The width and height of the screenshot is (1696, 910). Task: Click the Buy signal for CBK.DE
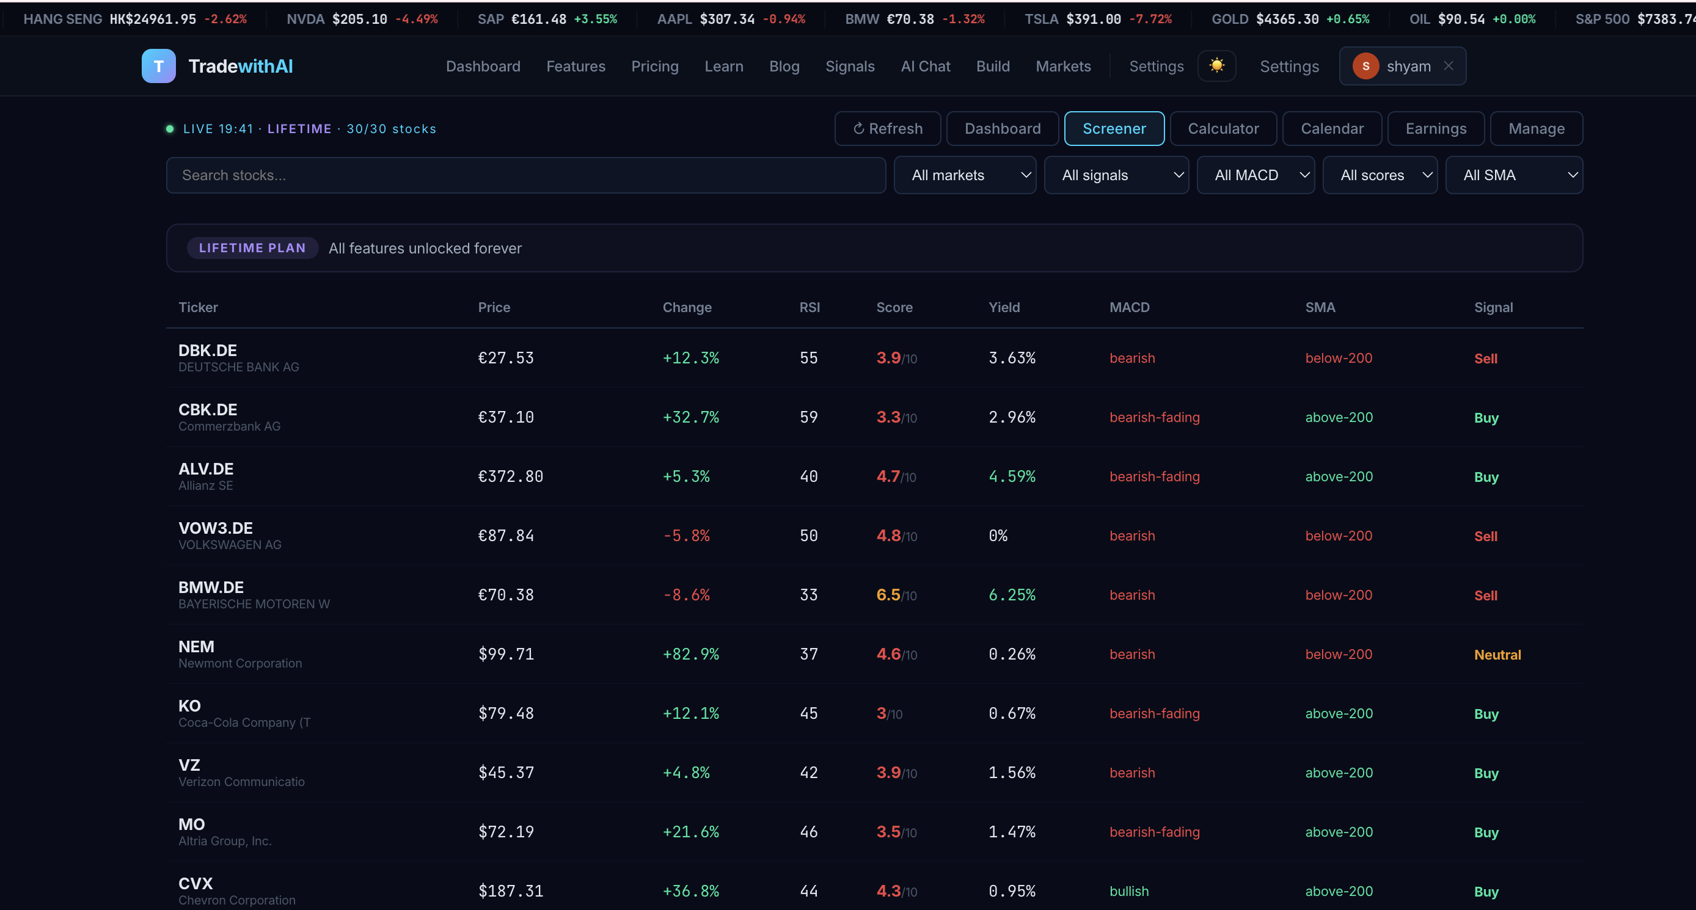pos(1486,418)
